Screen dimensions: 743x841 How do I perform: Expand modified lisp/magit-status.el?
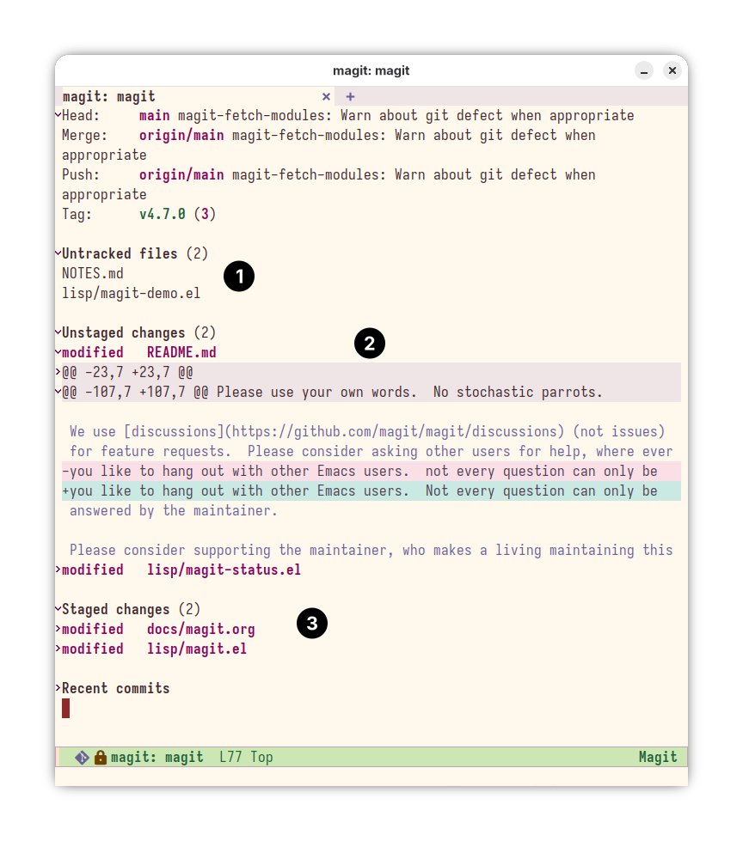pyautogui.click(x=58, y=569)
